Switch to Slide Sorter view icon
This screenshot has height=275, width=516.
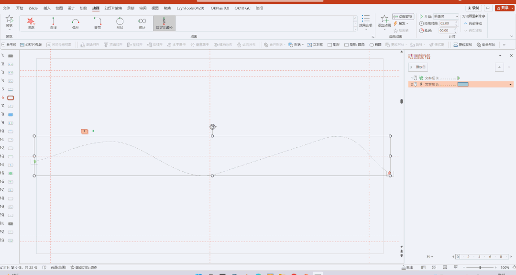coord(434,267)
